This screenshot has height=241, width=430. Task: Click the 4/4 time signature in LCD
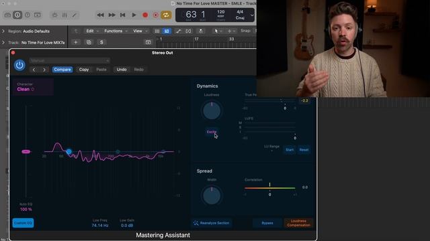click(x=240, y=12)
